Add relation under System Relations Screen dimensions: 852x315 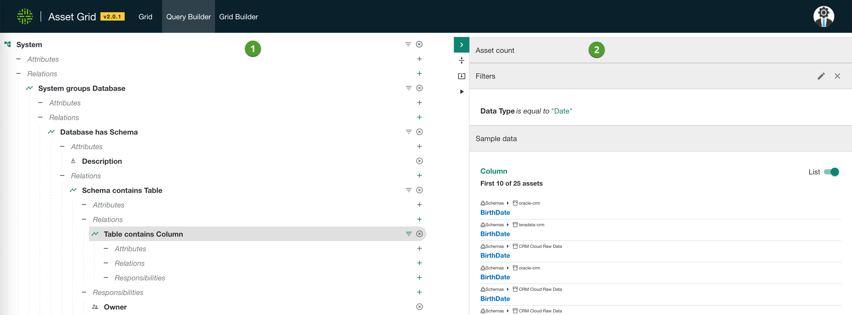419,73
